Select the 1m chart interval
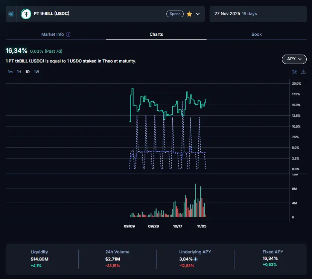The width and height of the screenshot is (312, 279). tap(10, 72)
